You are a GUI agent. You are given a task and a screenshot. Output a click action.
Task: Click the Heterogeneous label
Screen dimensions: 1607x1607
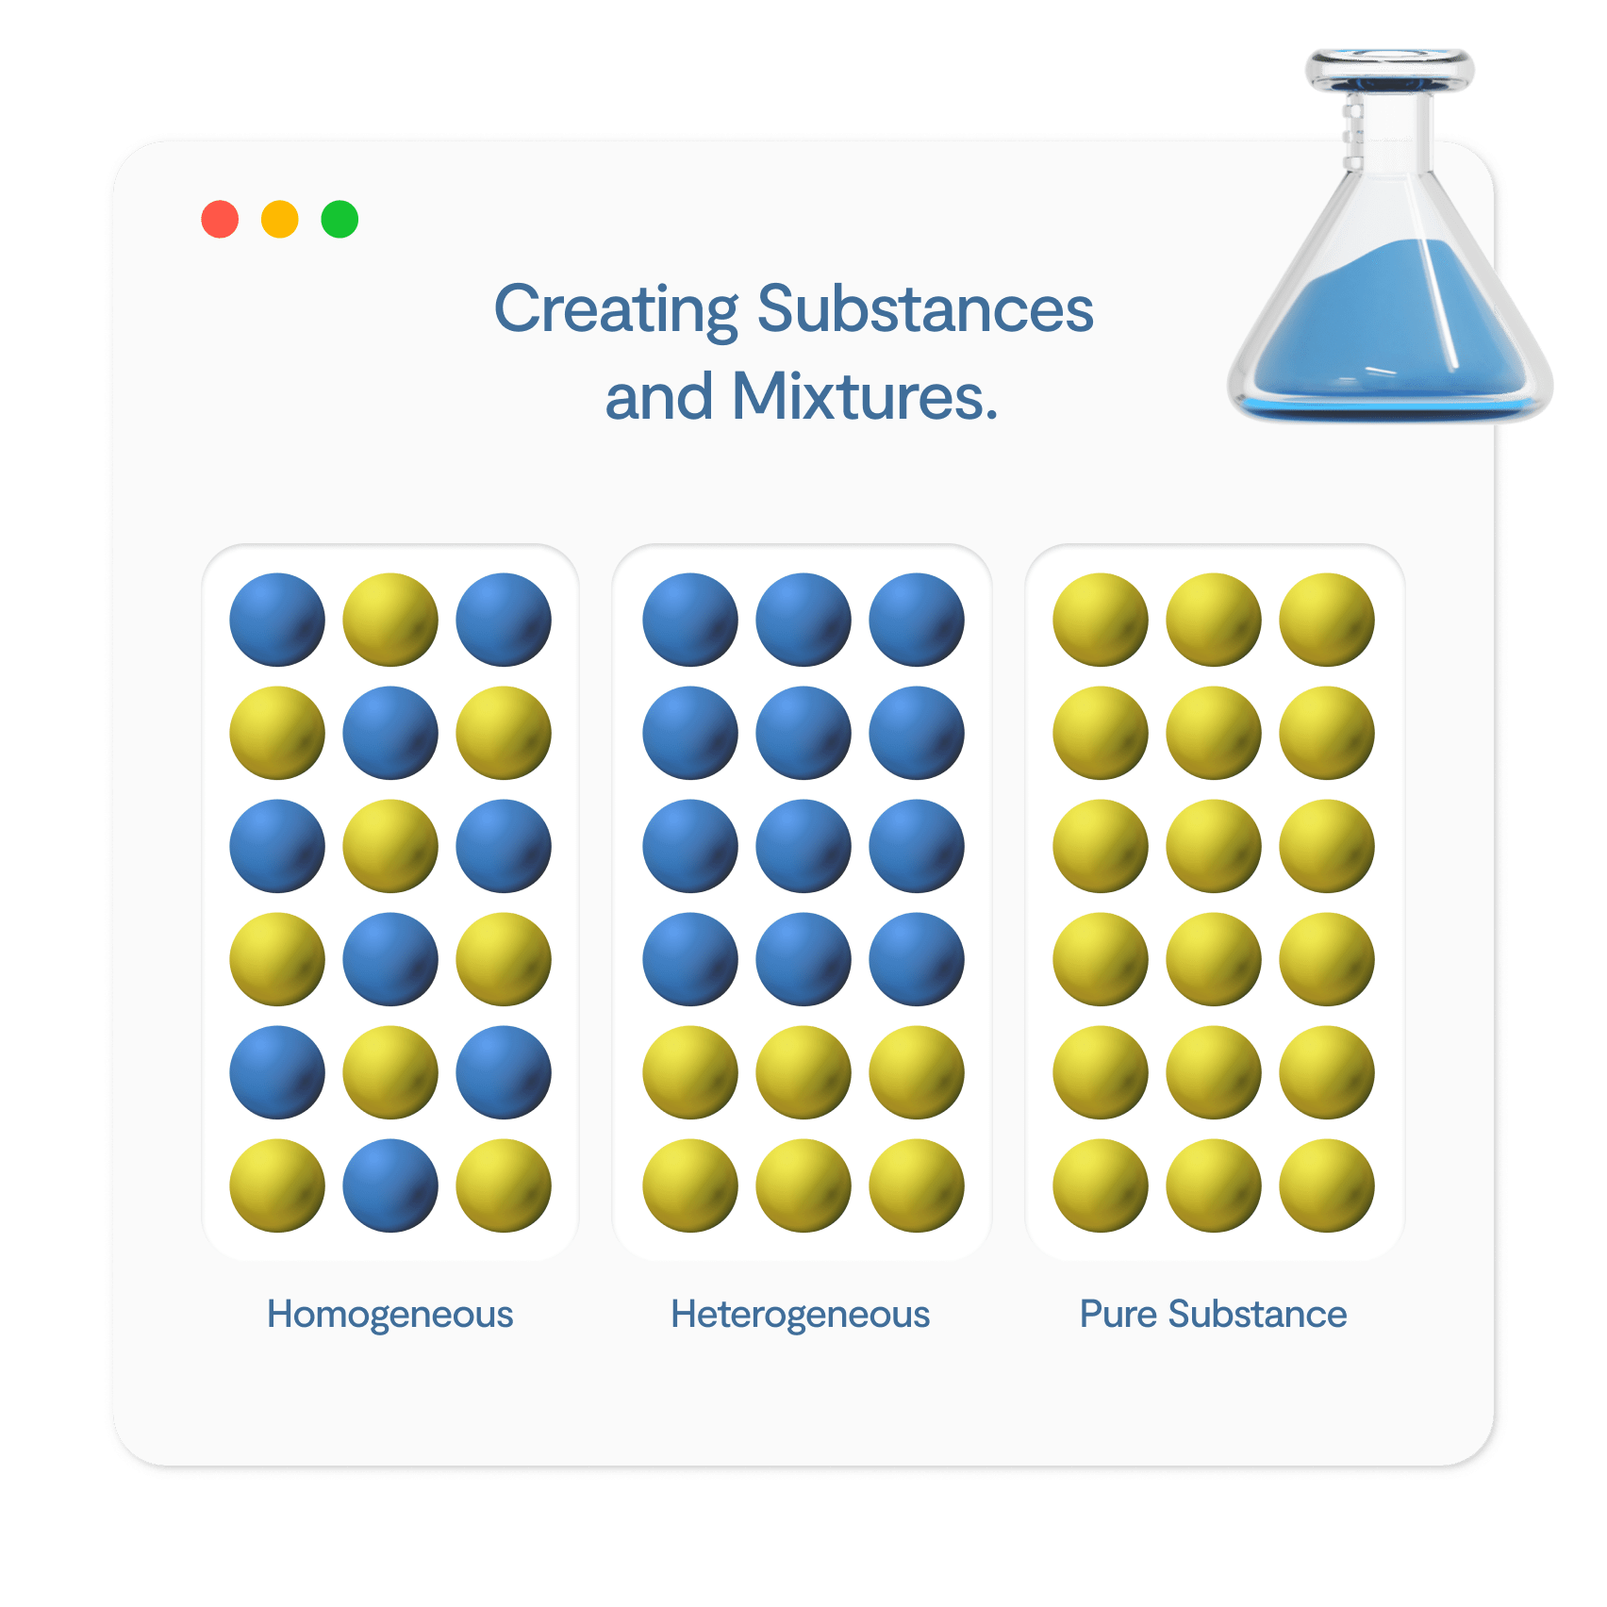tap(801, 1314)
